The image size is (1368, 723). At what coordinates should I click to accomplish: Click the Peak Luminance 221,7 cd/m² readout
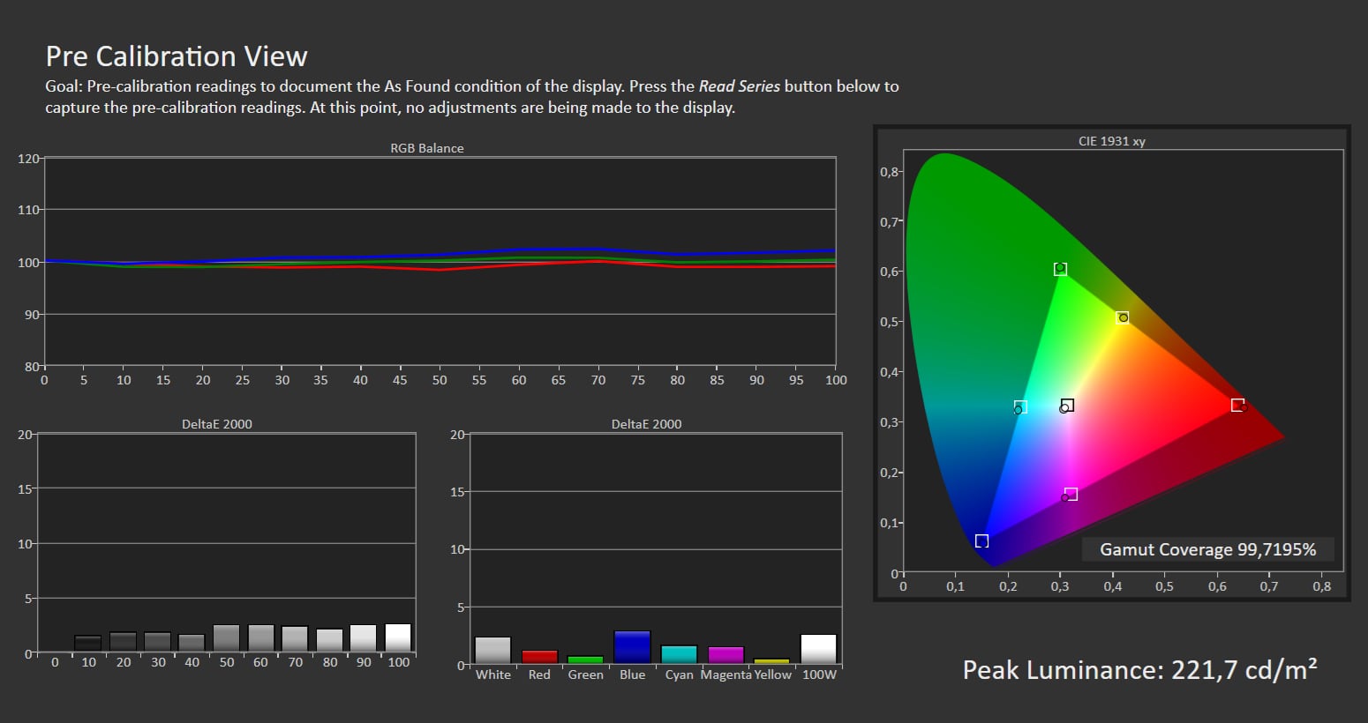(x=1139, y=670)
